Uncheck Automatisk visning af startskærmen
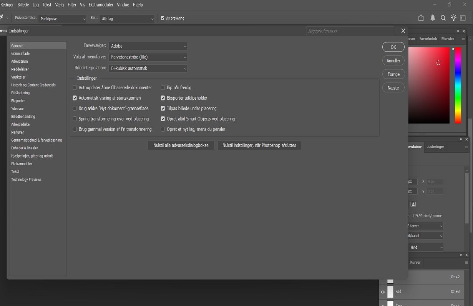Screen dimensions: 473x306 click(75, 98)
